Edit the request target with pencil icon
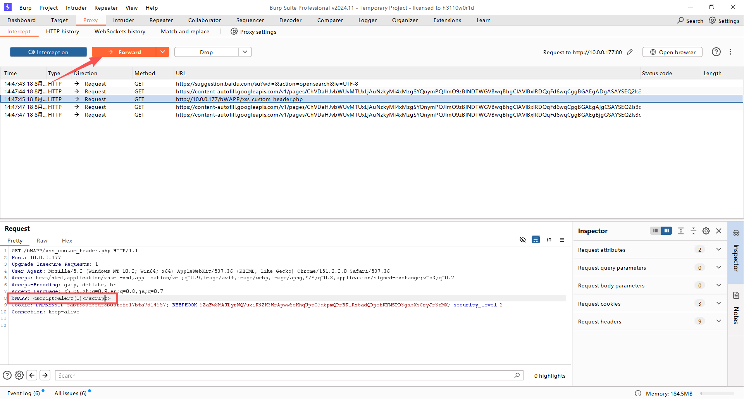 tap(630, 52)
